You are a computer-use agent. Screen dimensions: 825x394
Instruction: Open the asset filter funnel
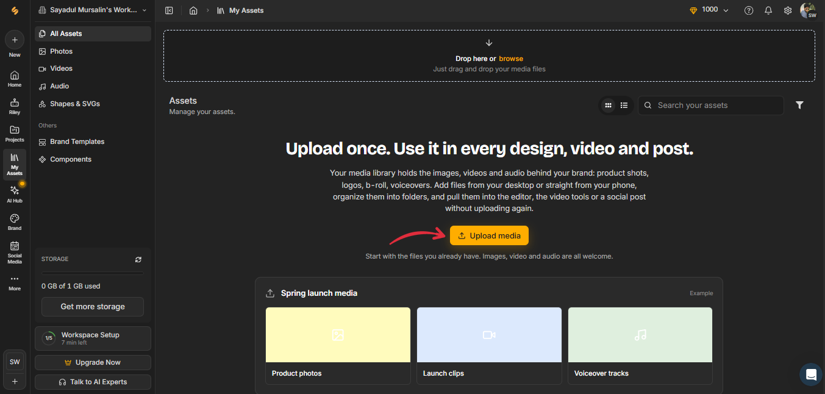(799, 106)
